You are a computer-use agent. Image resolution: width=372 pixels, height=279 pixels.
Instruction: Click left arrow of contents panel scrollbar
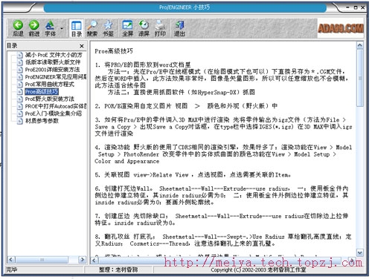pyautogui.click(x=11, y=260)
